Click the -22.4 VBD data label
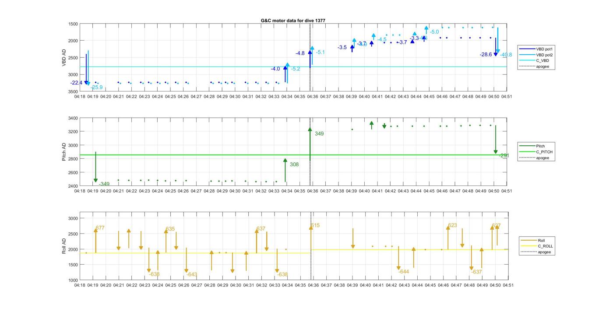 coord(76,83)
